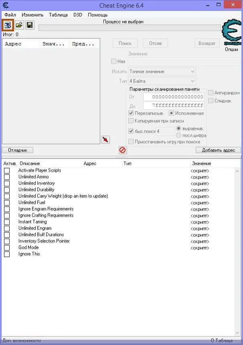The image size is (243, 345).
Task: Toggle Приостановить игру при поиске checkbox
Action: pyautogui.click(x=131, y=142)
